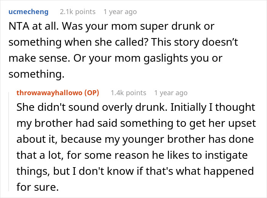The height and width of the screenshot is (198, 267).
Task: Open the ucmecheng user profile
Action: [28, 12]
